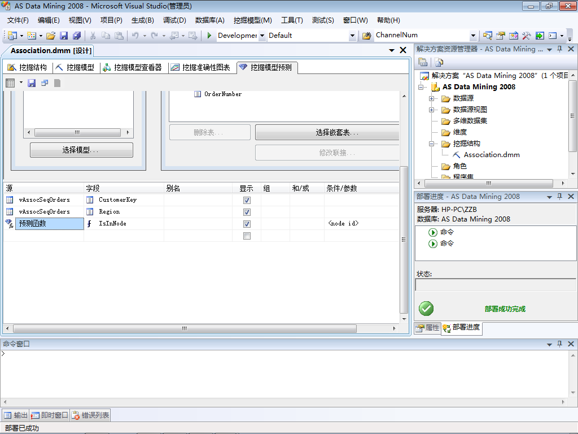Open the Development configuration dropdown
This screenshot has height=434, width=578.
[262, 36]
